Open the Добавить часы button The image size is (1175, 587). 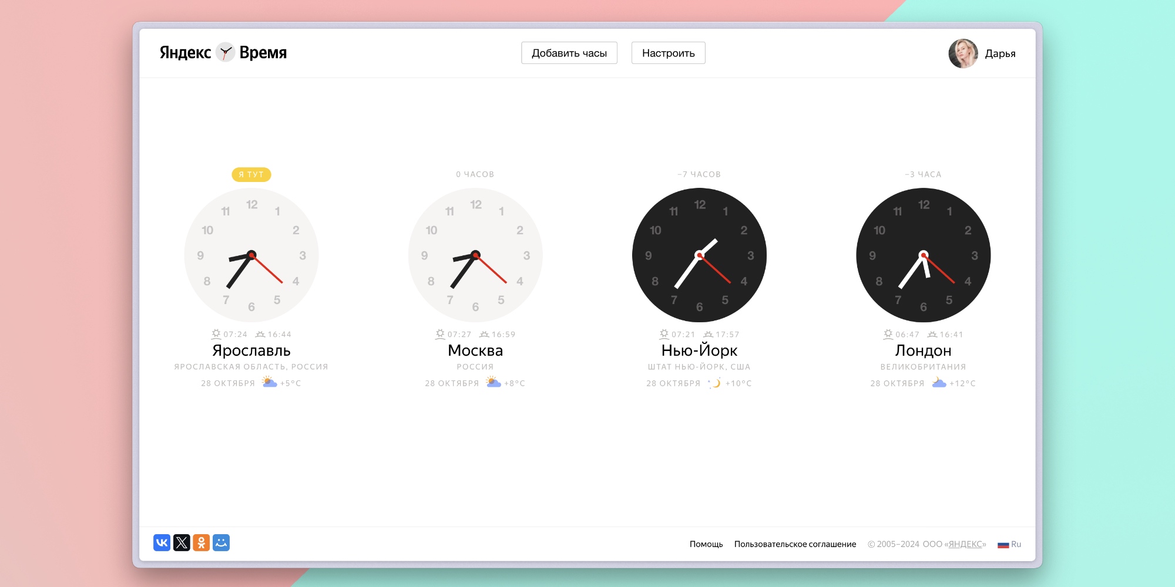(x=569, y=53)
